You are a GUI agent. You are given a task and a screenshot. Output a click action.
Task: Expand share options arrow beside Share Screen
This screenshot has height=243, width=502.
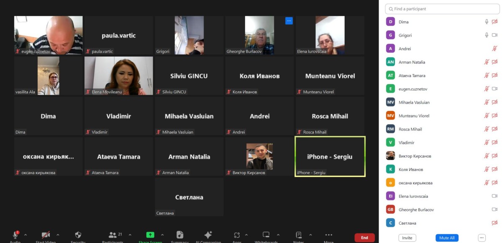point(162,235)
